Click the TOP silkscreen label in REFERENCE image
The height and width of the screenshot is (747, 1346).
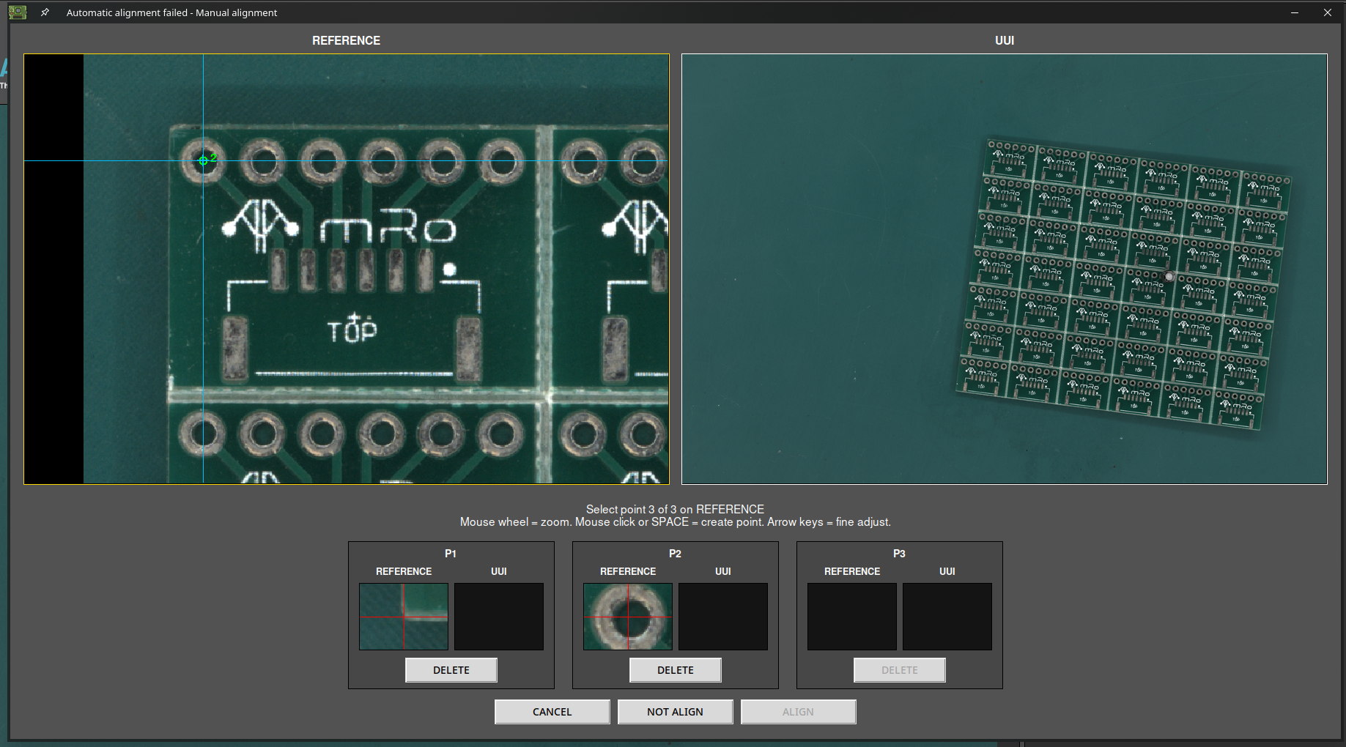352,330
